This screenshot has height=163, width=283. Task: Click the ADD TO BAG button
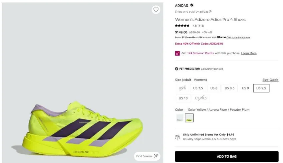coord(227,156)
